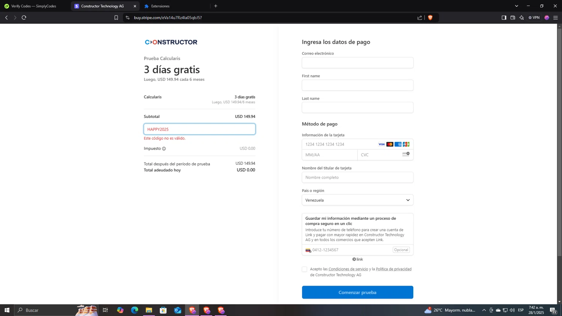Image resolution: width=562 pixels, height=316 pixels.
Task: Click the Mastercard brand icon
Action: (390, 144)
